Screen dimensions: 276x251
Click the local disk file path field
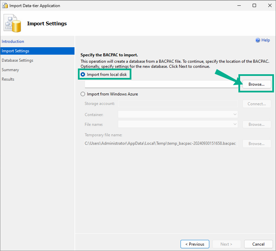(x=162, y=84)
